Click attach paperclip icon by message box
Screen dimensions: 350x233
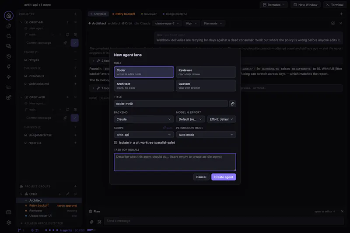click(x=91, y=222)
